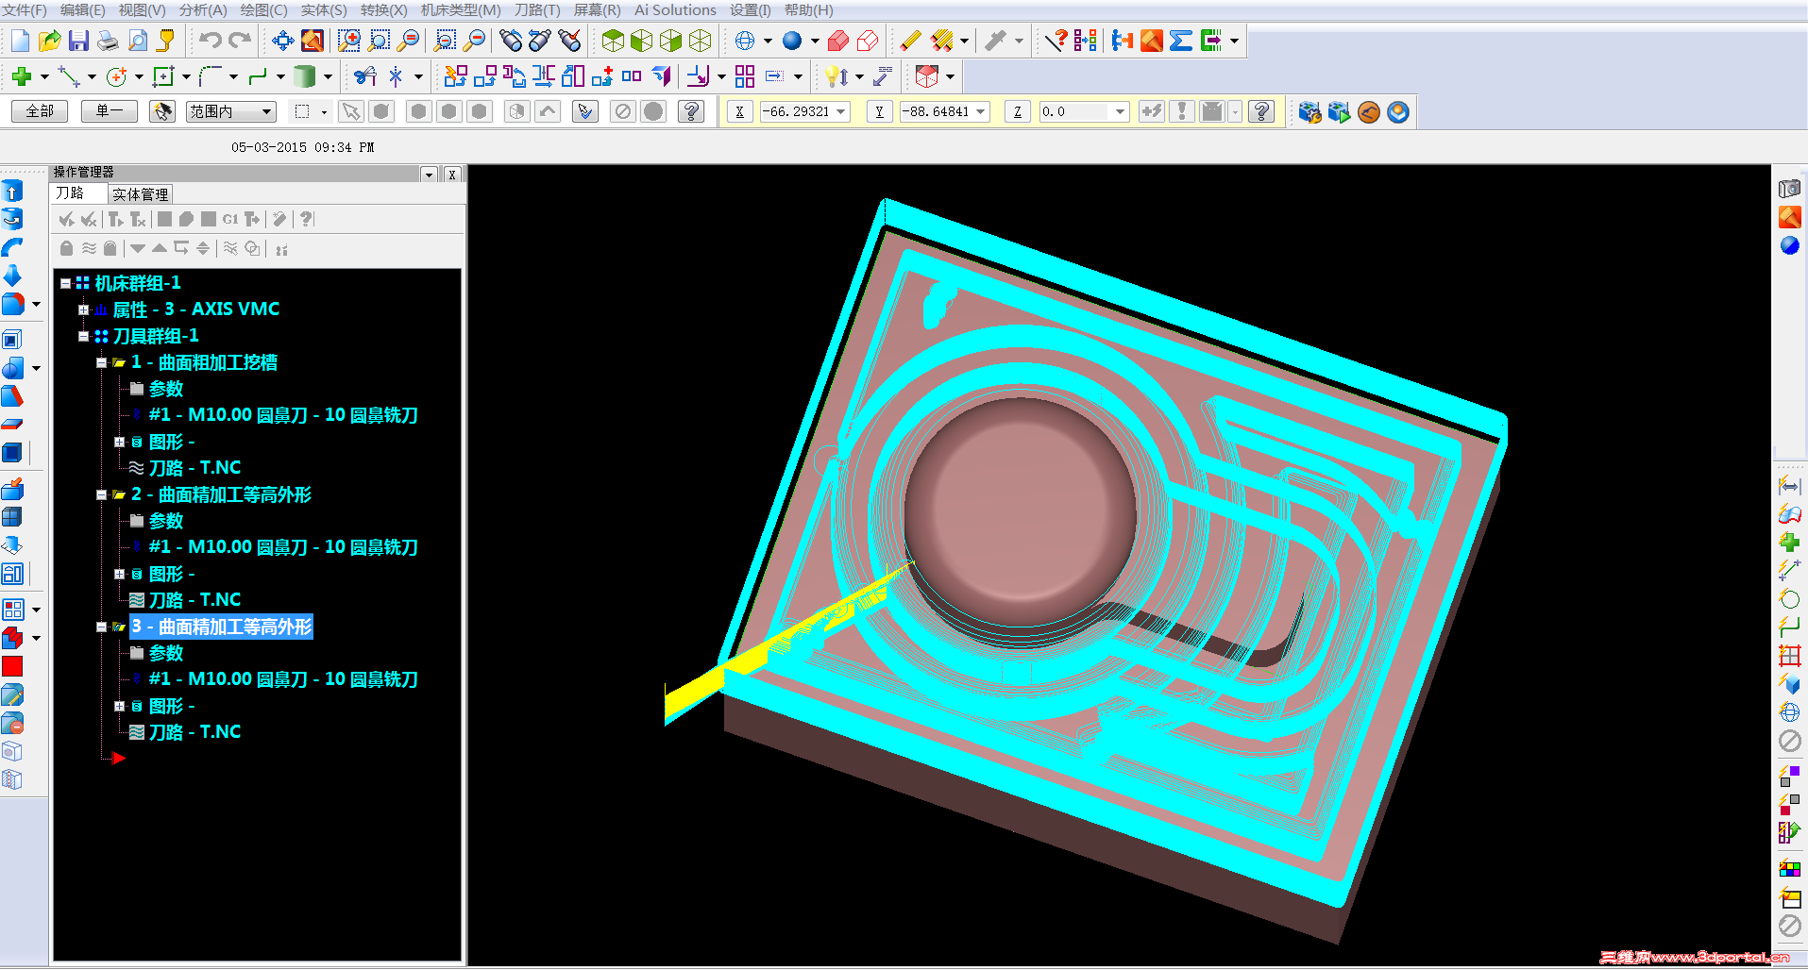Viewport: 1808px width, 970px height.
Task: Select the create line tool
Action: click(69, 76)
